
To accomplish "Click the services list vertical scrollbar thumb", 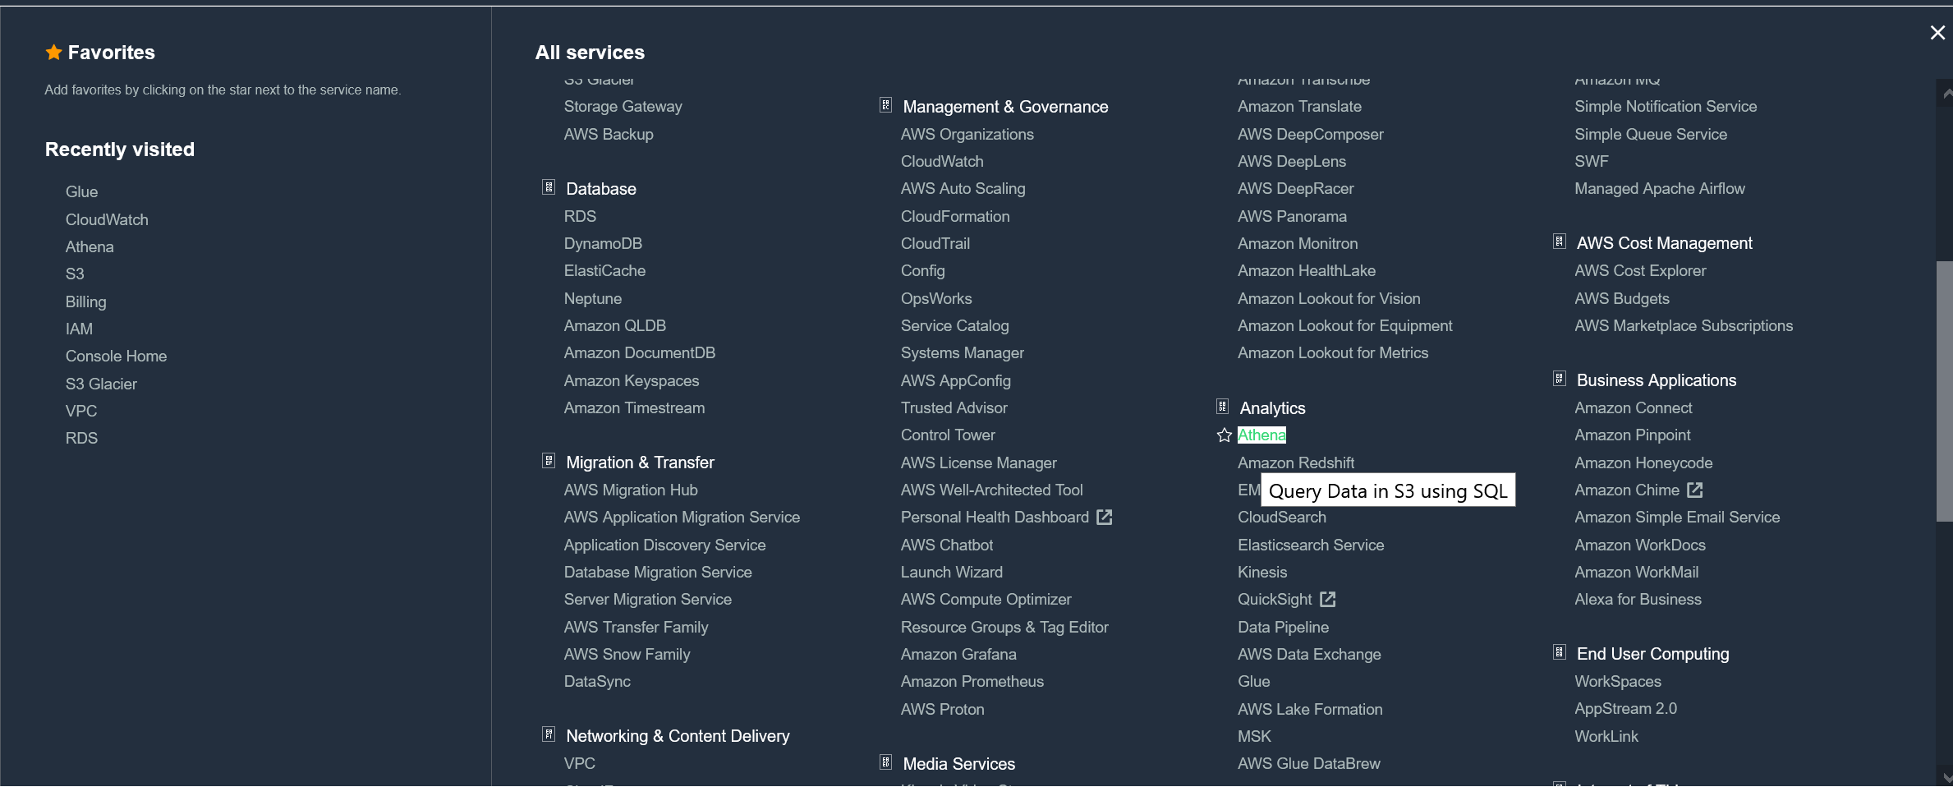I will (x=1944, y=390).
